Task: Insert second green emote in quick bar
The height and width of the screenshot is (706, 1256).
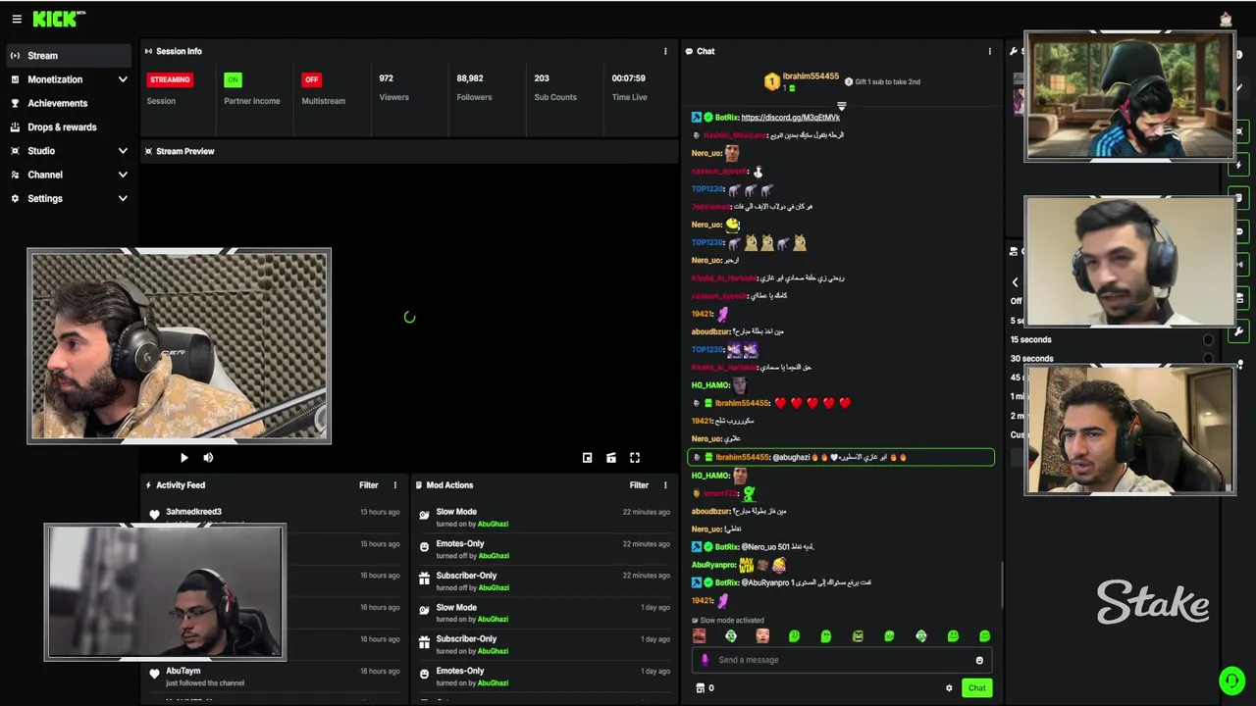Action: pos(730,636)
